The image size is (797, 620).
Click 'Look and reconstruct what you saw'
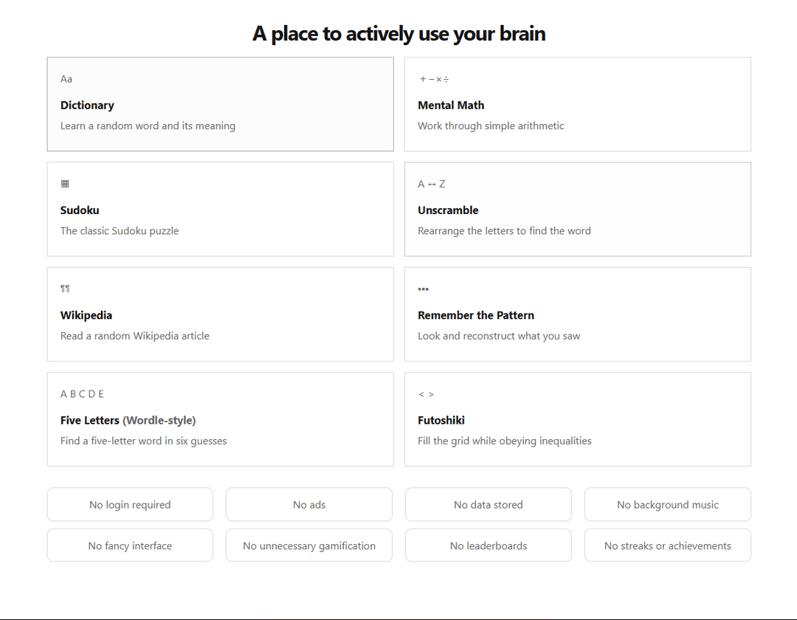(x=499, y=336)
